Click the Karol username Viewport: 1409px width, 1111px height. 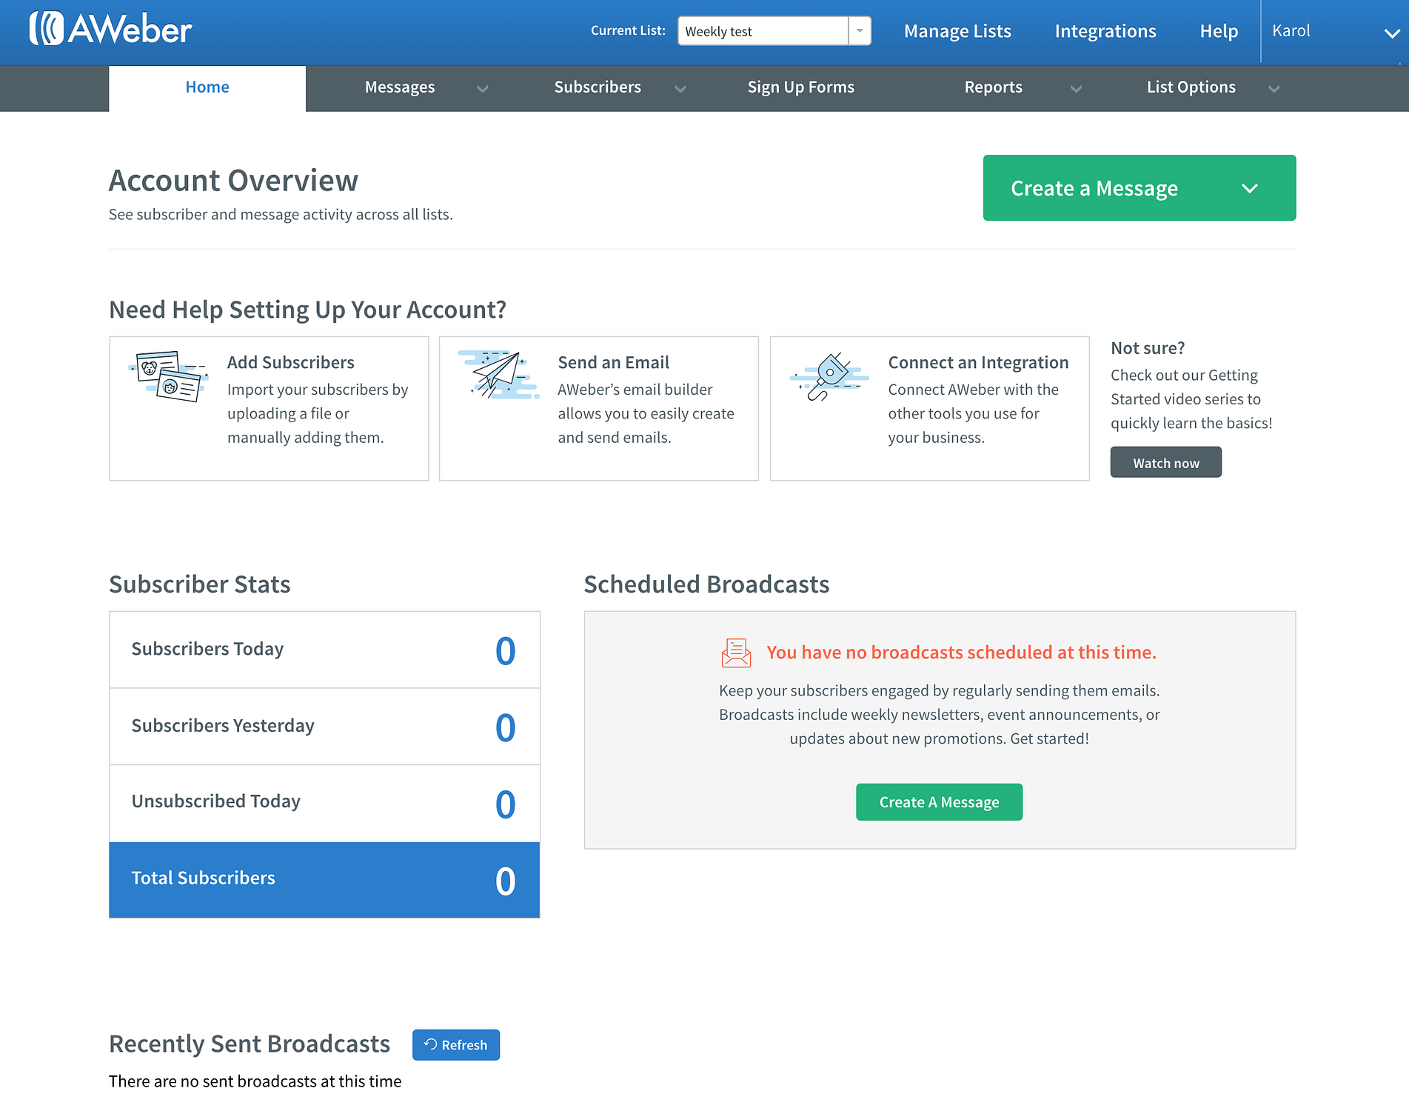coord(1291,30)
